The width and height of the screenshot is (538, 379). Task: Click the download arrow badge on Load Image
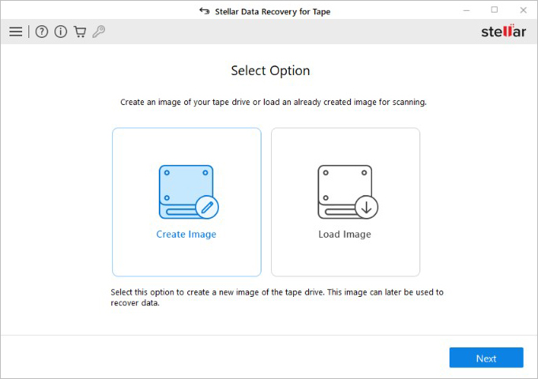[x=367, y=208]
